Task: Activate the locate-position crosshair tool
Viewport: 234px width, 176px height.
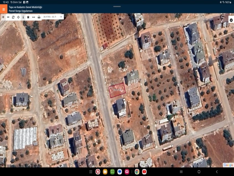Action: 18,17
